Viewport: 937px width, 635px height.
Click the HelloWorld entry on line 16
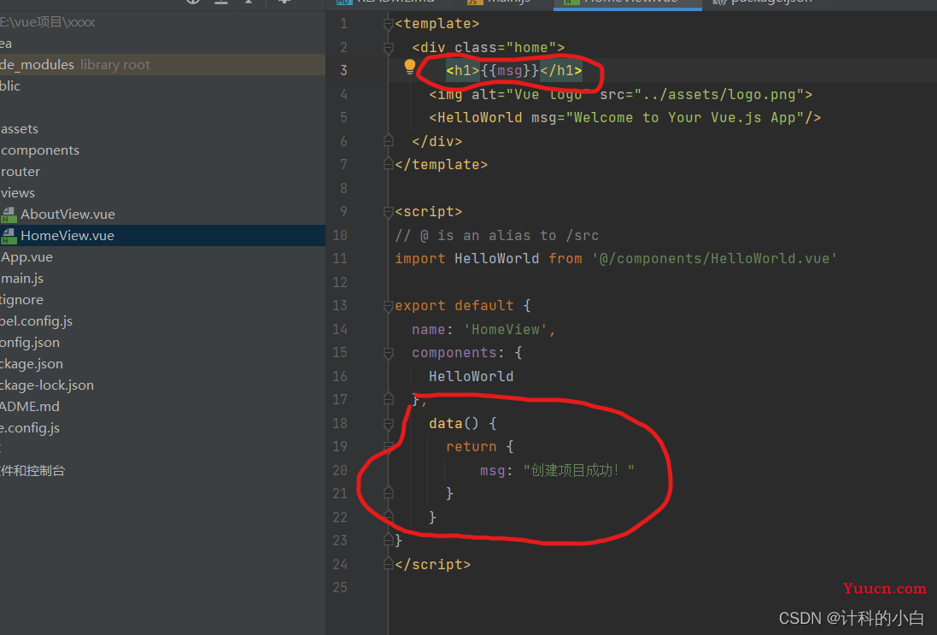click(471, 376)
